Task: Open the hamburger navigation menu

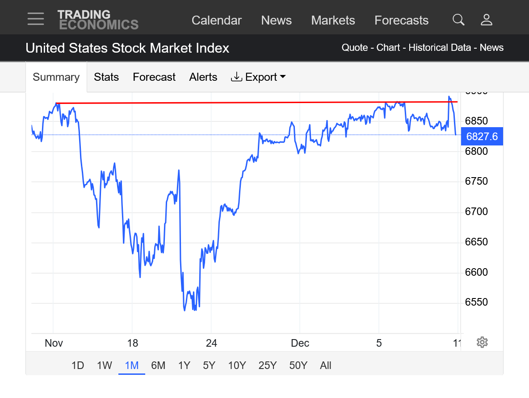Action: tap(35, 19)
